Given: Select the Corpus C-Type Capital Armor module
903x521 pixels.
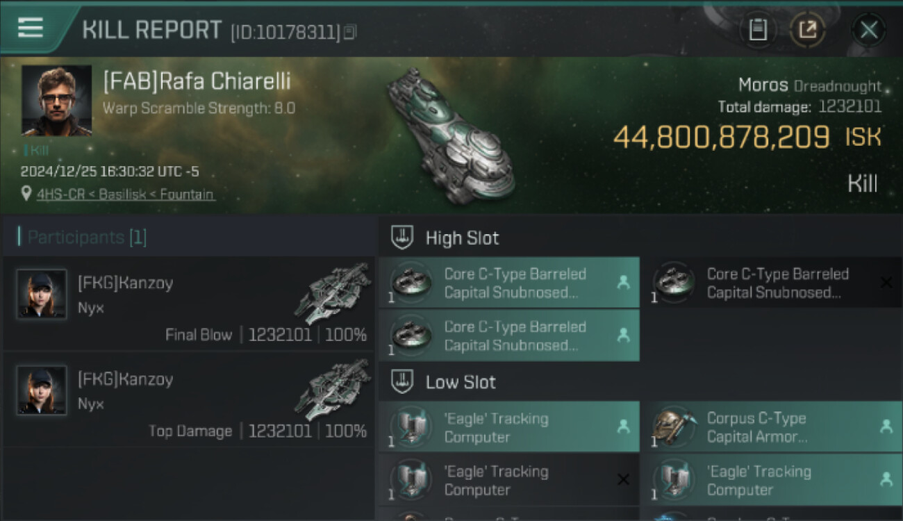Looking at the screenshot, I should [771, 427].
